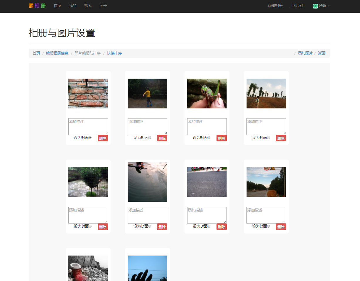Click the asphalt road thumbnail

pyautogui.click(x=207, y=182)
